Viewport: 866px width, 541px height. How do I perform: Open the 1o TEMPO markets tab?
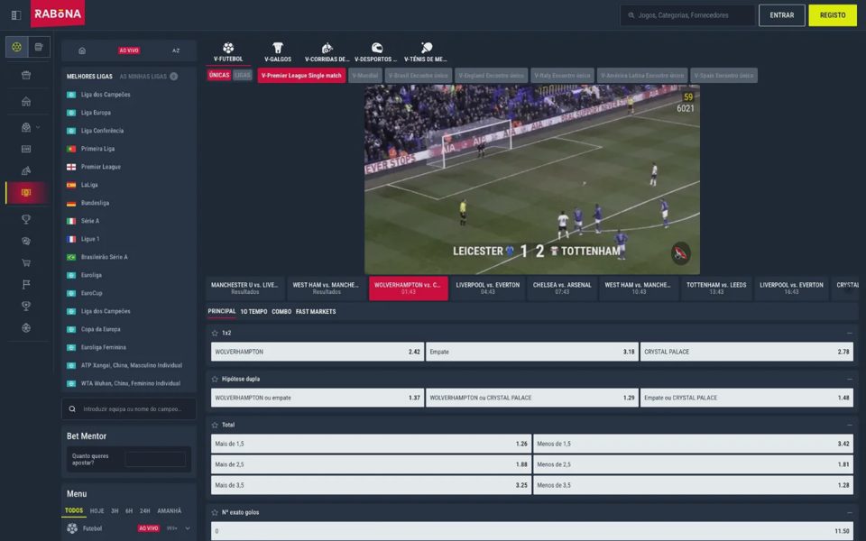coord(253,312)
